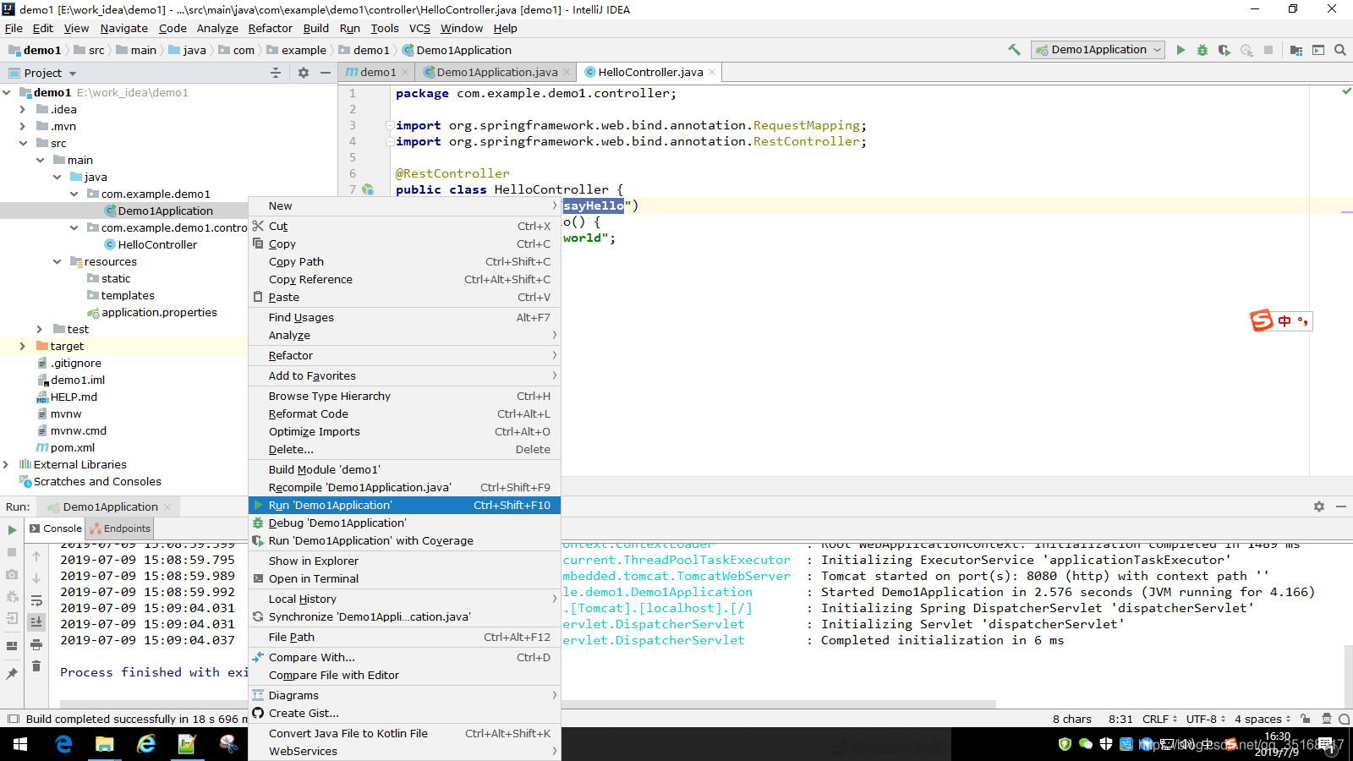Select the HELP.md file in the project tree
This screenshot has width=1353, height=761.
point(74,397)
